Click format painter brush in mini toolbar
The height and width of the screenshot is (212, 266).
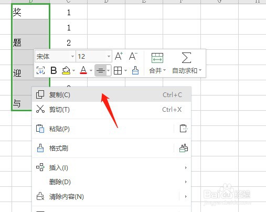tap(135, 70)
